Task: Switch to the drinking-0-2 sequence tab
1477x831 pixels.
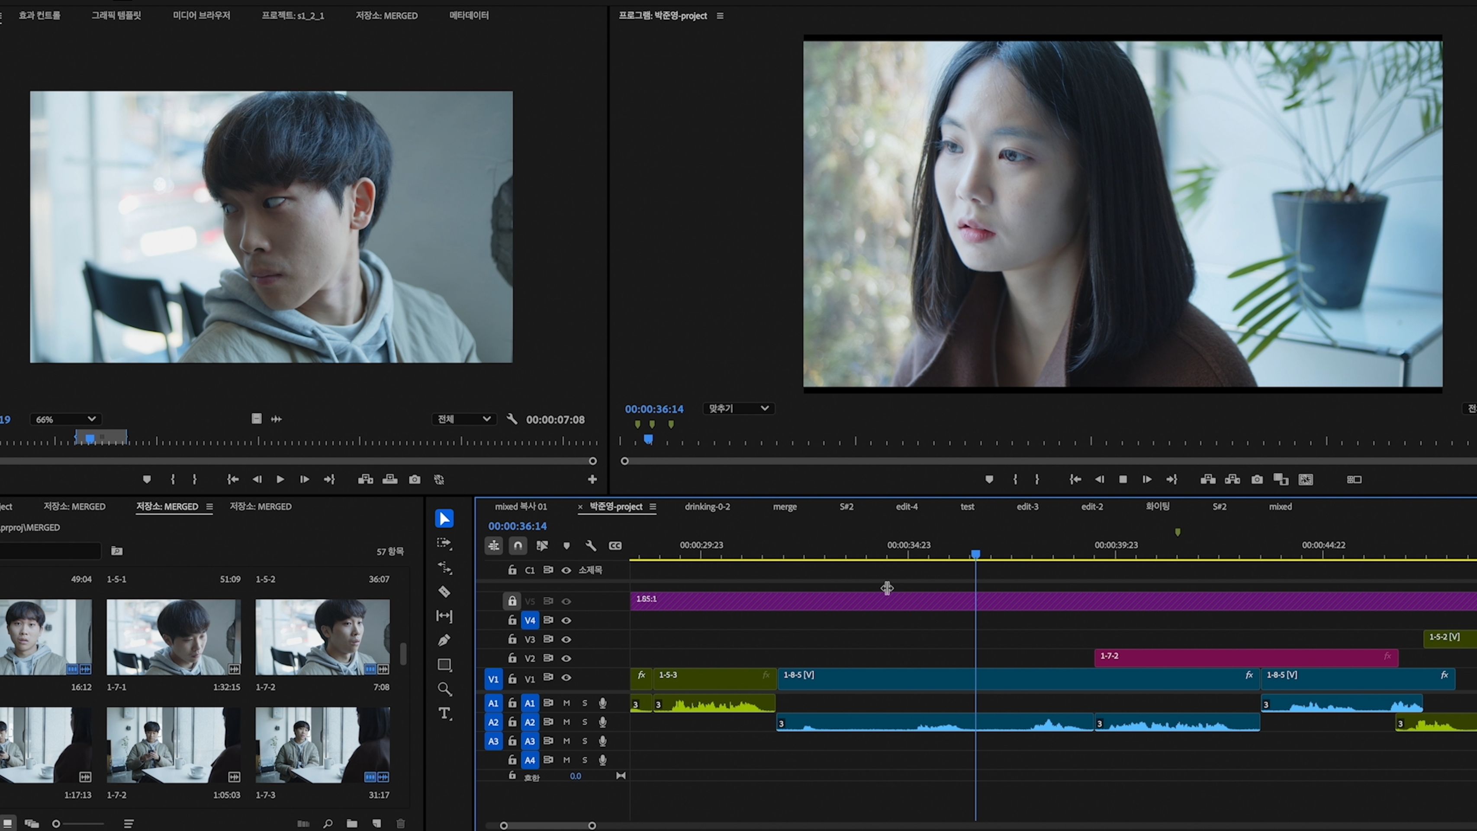Action: pyautogui.click(x=708, y=507)
